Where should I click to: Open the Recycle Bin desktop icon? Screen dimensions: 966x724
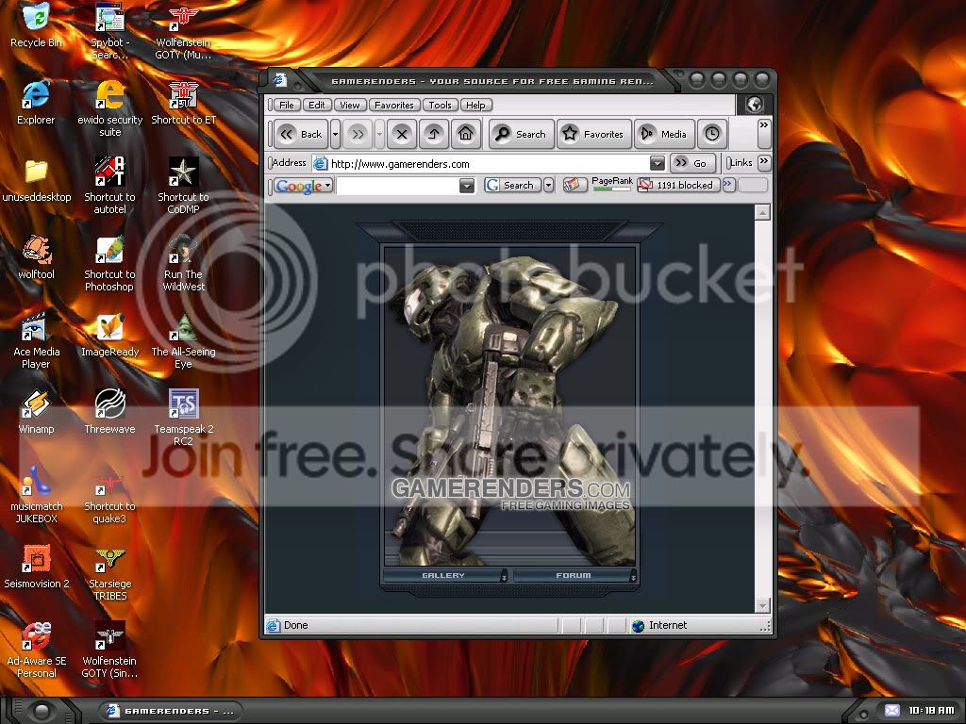coord(37,25)
